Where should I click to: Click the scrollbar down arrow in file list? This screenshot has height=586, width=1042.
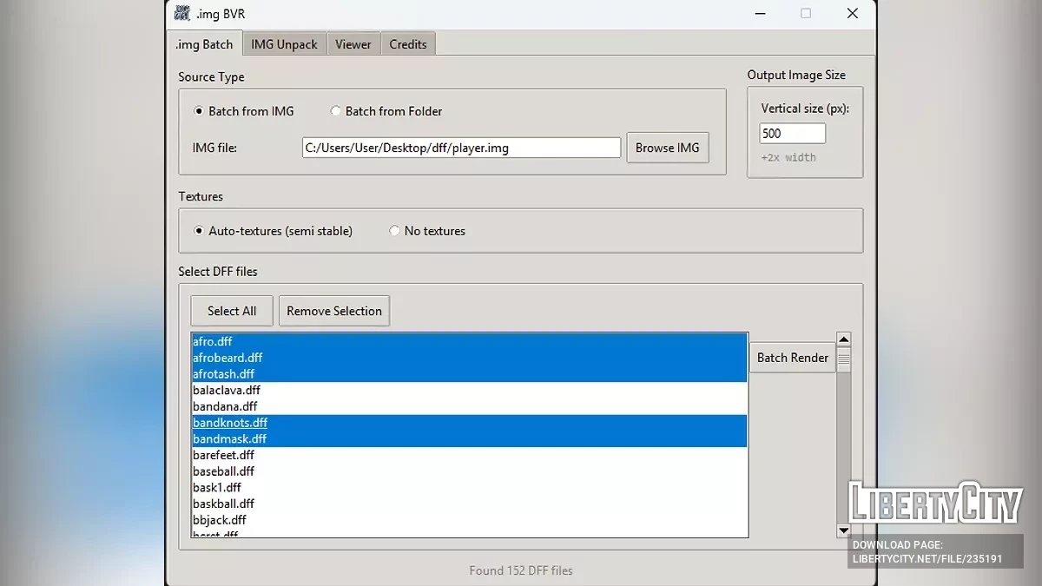tap(843, 530)
